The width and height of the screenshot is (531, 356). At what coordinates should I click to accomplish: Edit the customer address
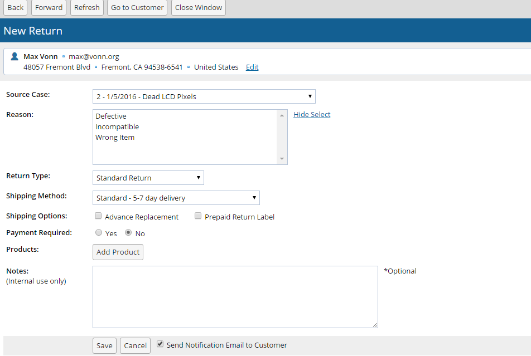252,67
